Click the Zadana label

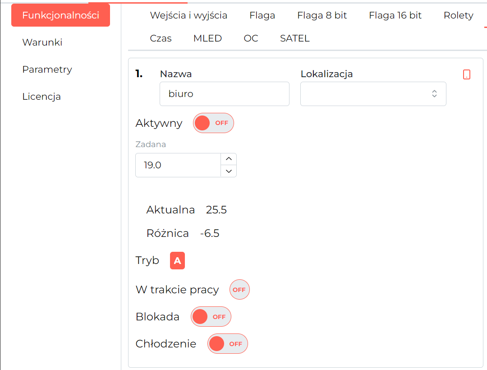[x=151, y=144]
